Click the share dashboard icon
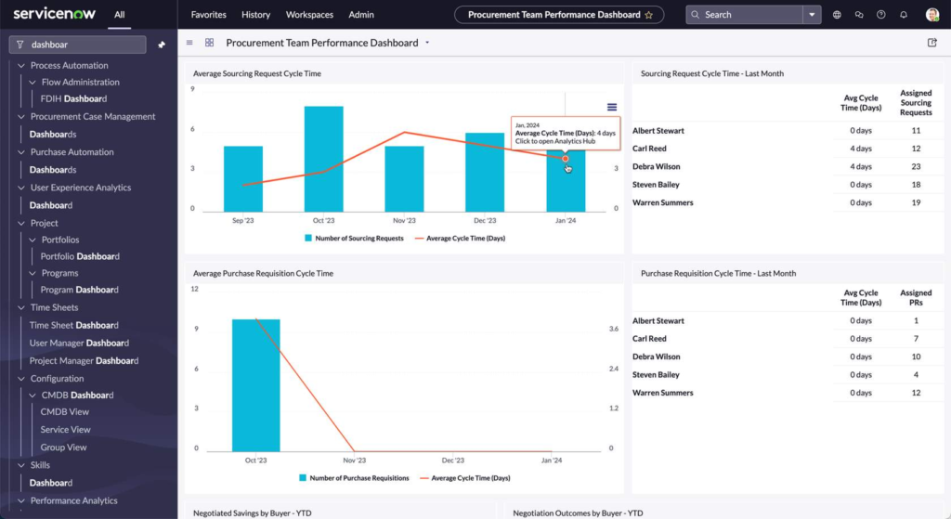This screenshot has height=519, width=951. coord(932,43)
